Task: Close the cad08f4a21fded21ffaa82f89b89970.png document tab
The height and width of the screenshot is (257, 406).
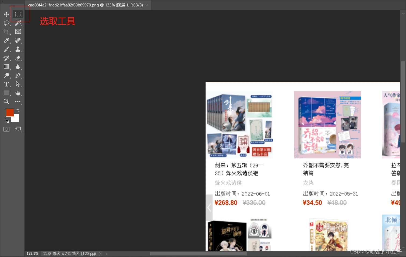Action: point(147,5)
